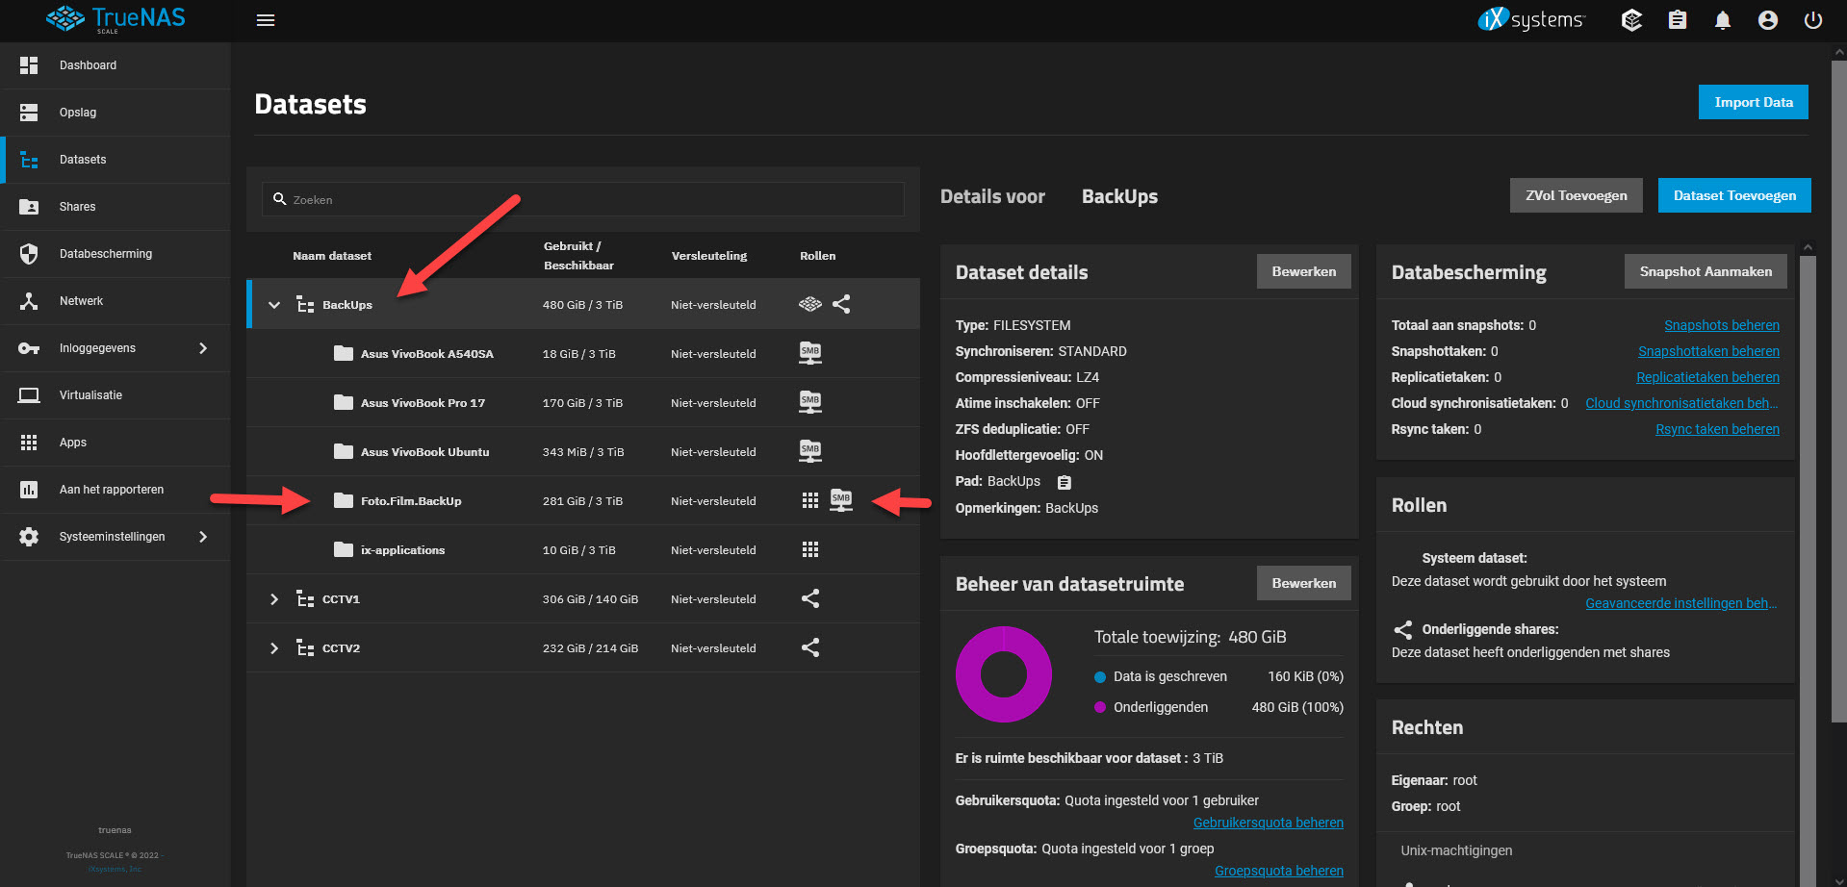Click SMB icon for Asus VivoBook Ubuntu
Viewport: 1847px width, 887px height.
pos(810,451)
